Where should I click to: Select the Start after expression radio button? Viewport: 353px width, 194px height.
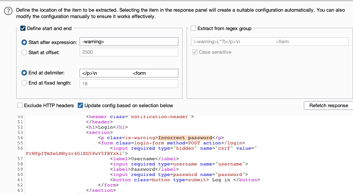point(24,42)
